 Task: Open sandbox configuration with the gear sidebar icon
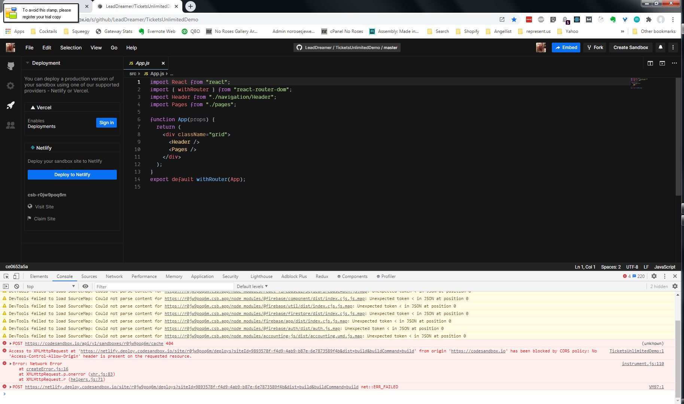[10, 85]
